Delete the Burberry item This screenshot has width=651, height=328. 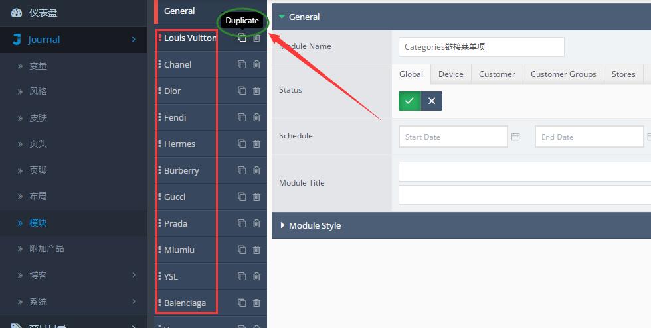coord(256,170)
